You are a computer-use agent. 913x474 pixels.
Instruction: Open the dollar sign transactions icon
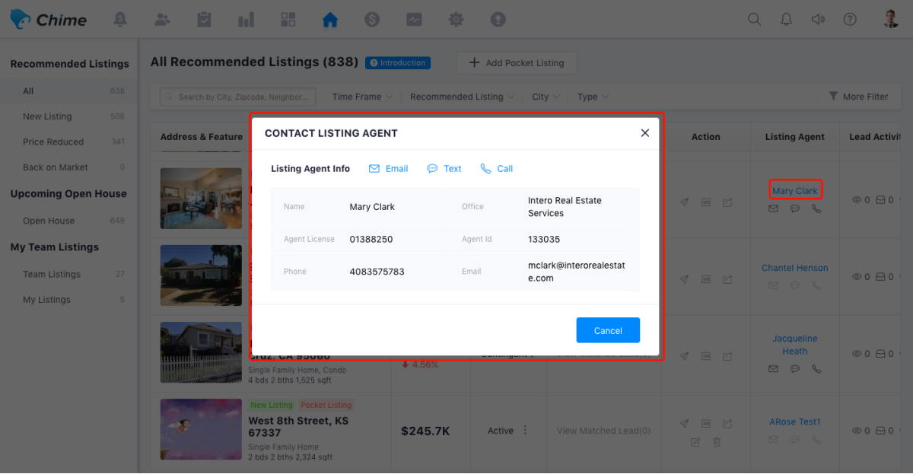tap(372, 20)
